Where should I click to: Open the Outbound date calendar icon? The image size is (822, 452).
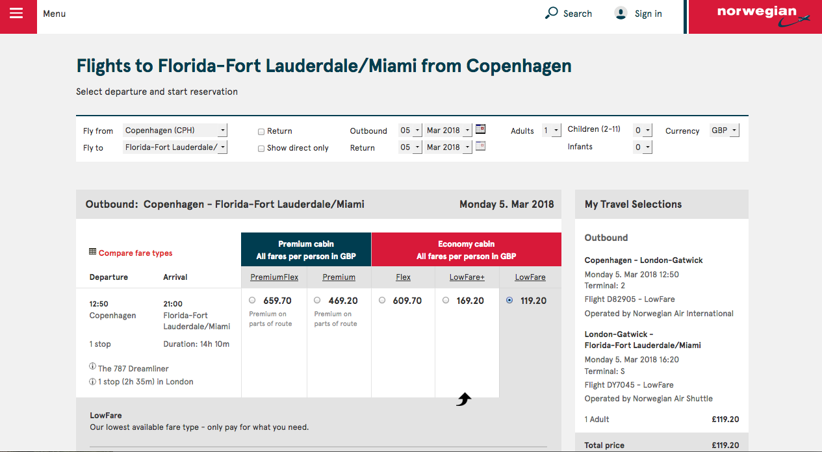pyautogui.click(x=481, y=129)
